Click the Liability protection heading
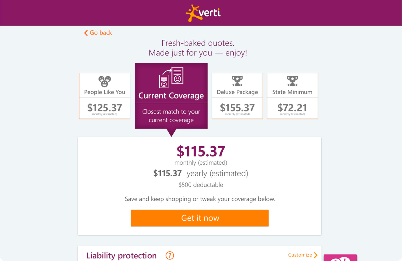The height and width of the screenshot is (261, 402). pos(122,256)
